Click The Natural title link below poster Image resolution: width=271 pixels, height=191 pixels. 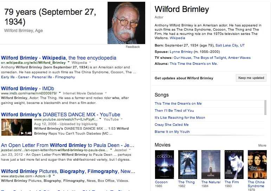(x=211, y=182)
